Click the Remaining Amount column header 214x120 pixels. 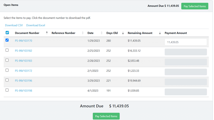(x=140, y=33)
